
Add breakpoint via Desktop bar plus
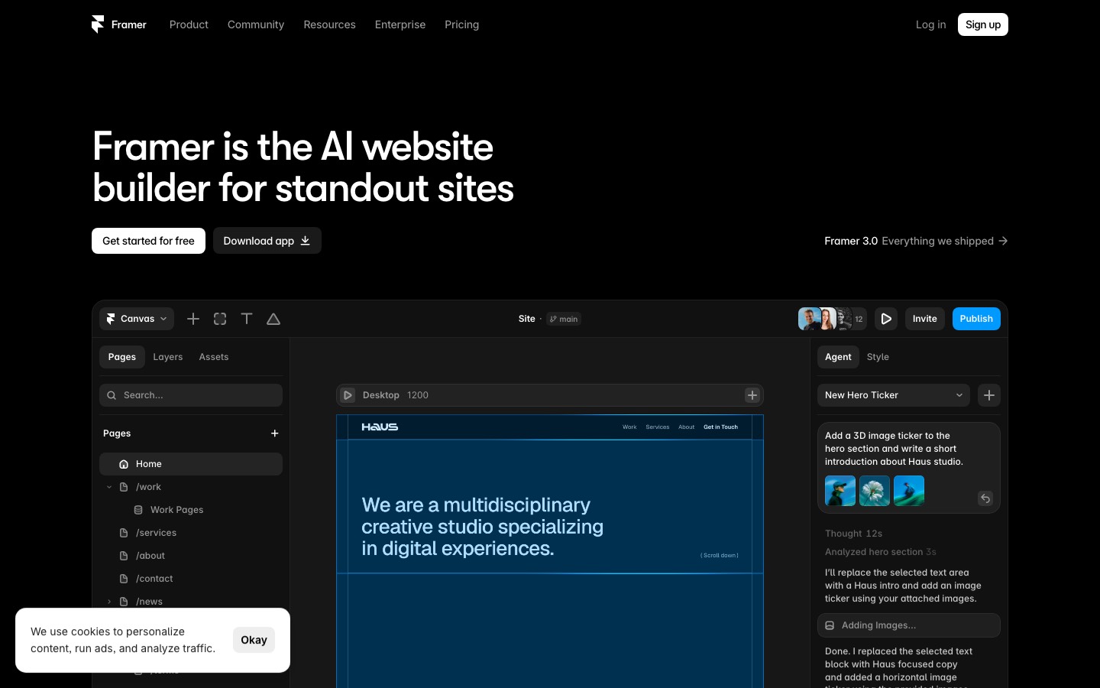point(752,395)
